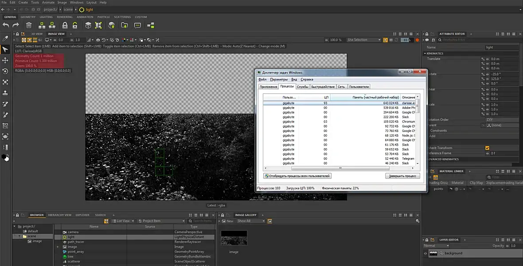Click the magnifier icon in Attribute Editor
Screen dimensions: 523x266
(x=440, y=40)
